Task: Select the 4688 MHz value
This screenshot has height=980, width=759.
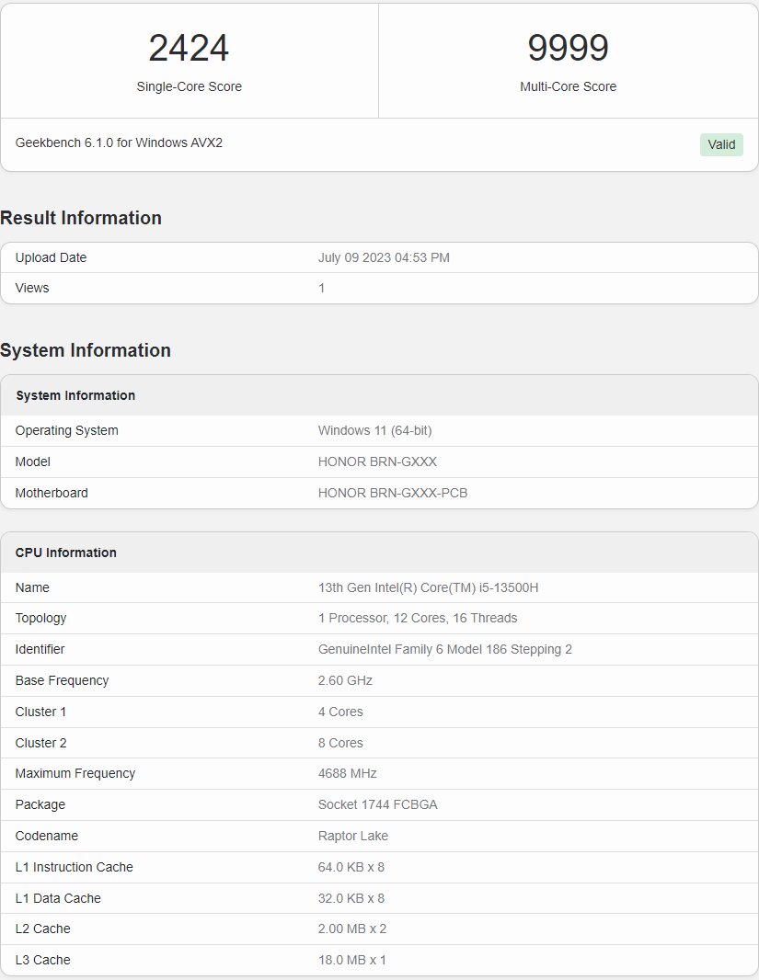Action: [x=347, y=774]
